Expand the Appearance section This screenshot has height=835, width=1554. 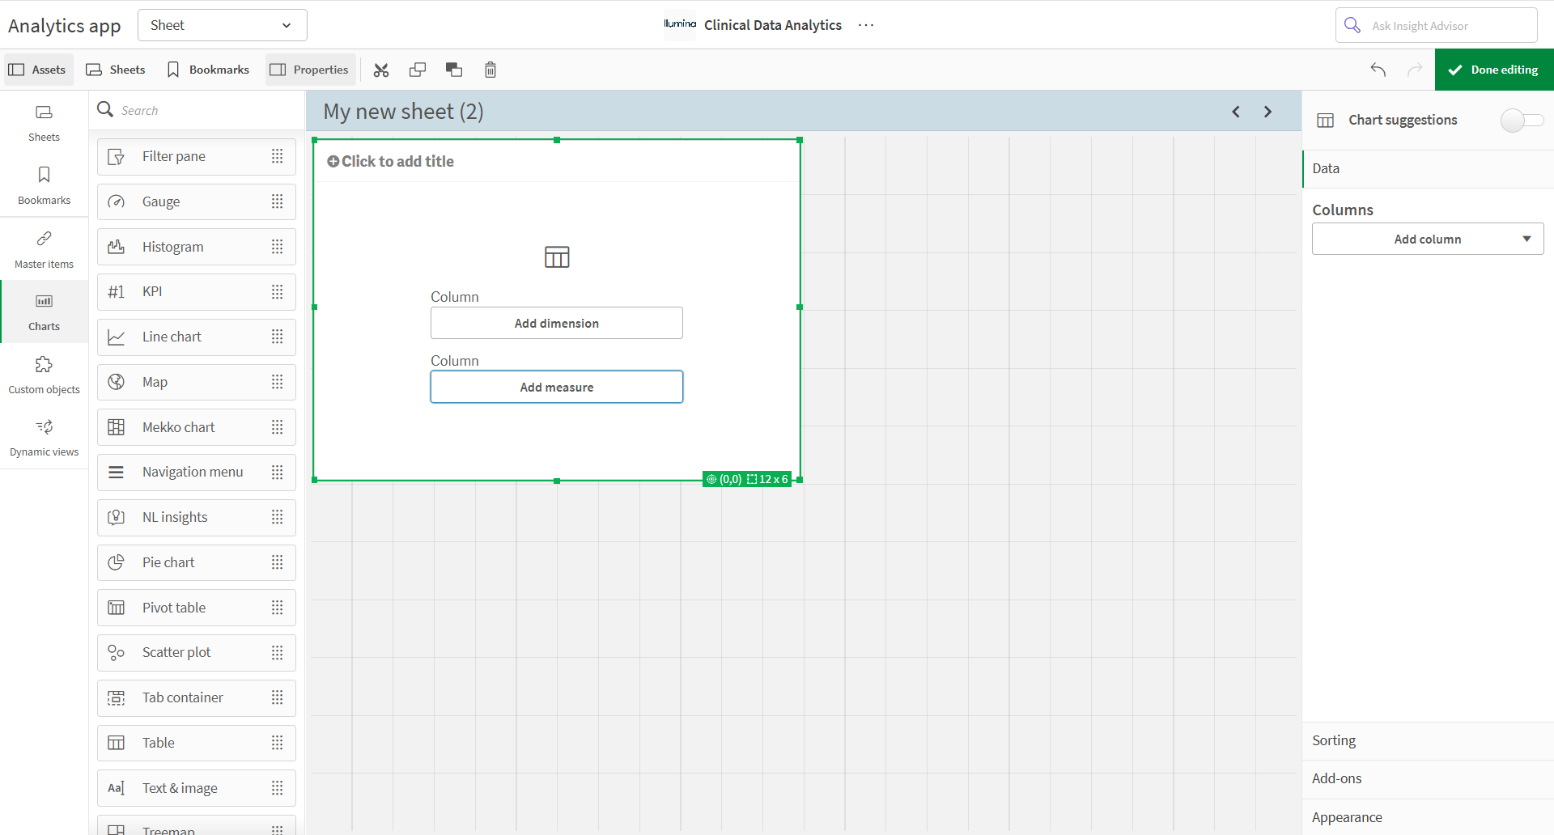pos(1428,817)
